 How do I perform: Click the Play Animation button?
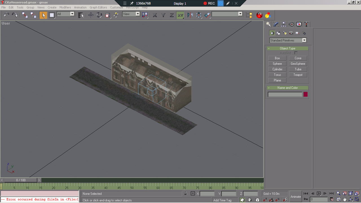[319, 193]
